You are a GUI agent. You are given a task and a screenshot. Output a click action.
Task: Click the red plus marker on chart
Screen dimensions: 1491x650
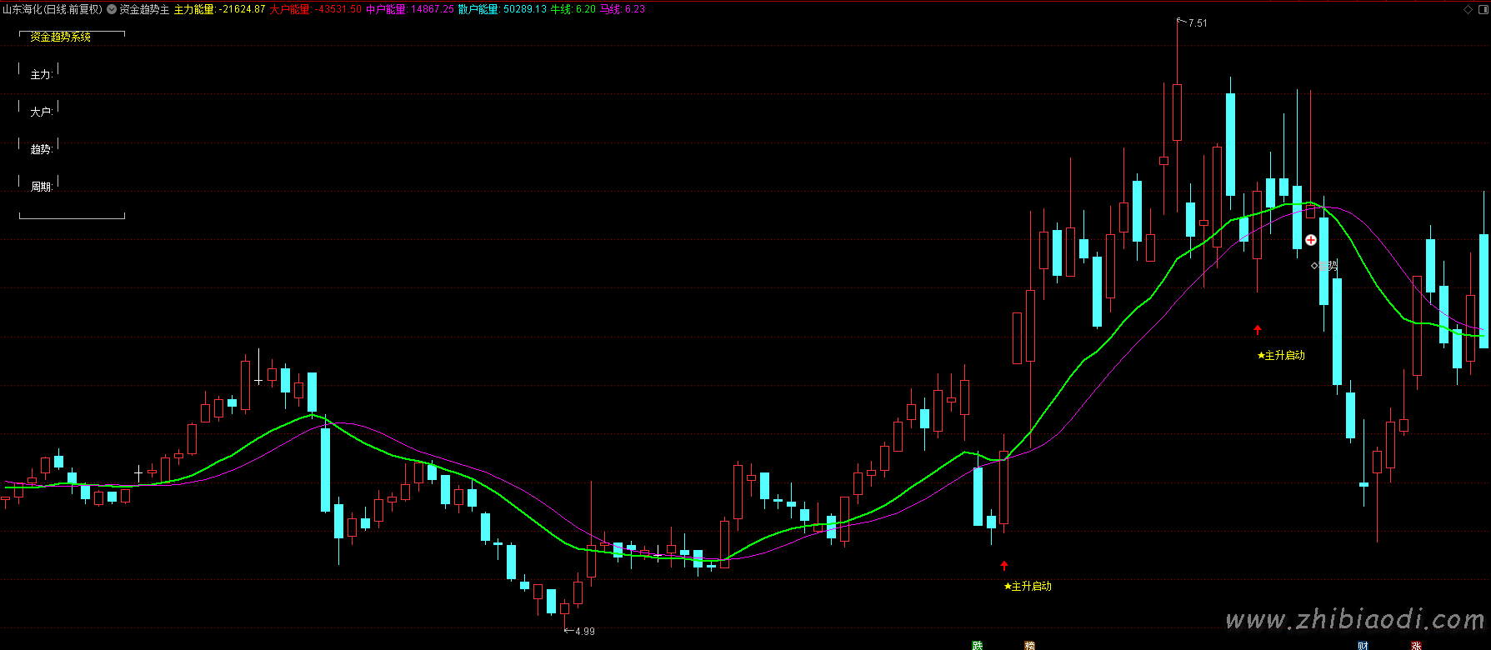click(1311, 240)
